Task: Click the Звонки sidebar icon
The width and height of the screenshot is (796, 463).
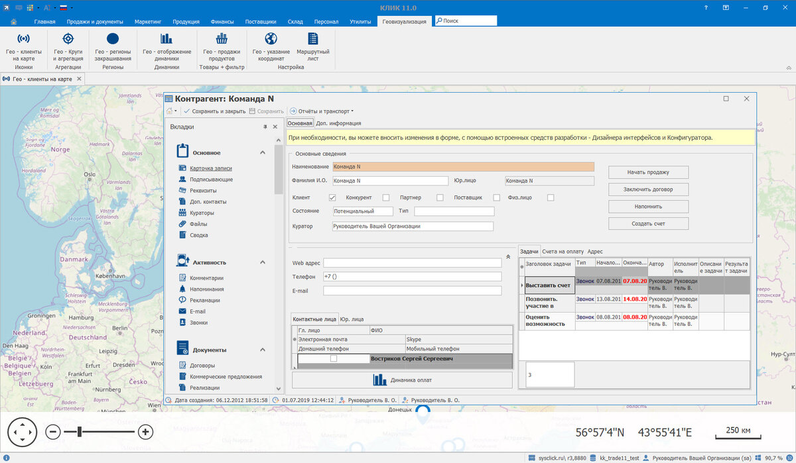Action: point(182,323)
